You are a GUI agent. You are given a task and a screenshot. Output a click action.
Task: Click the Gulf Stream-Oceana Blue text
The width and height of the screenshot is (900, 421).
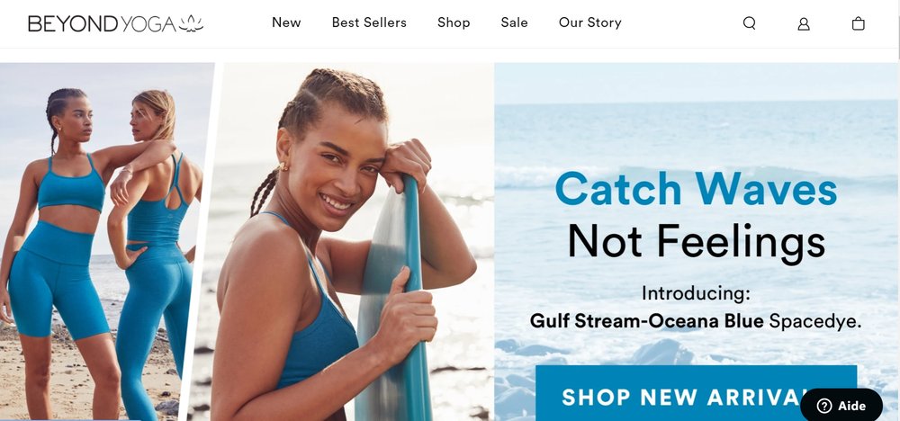coord(646,320)
